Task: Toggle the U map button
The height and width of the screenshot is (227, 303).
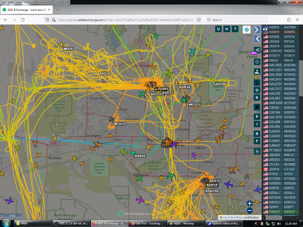Action: tap(218, 29)
